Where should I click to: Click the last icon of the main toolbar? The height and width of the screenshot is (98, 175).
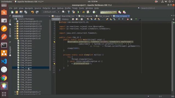[x=124, y=12]
